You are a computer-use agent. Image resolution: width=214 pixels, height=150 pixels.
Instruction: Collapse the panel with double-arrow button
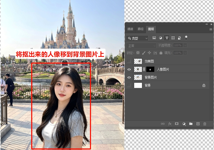pos(206,24)
